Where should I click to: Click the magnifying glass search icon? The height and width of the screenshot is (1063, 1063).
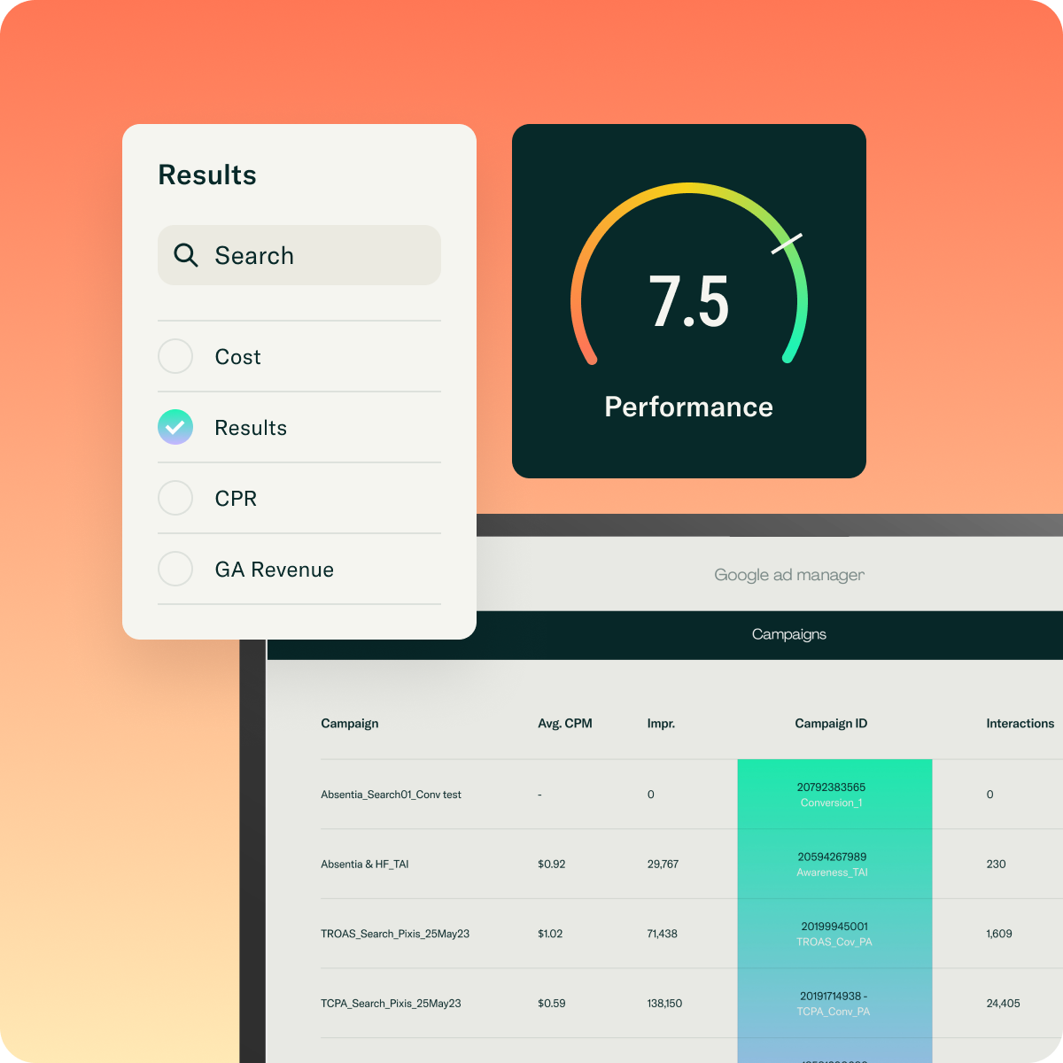coord(185,255)
